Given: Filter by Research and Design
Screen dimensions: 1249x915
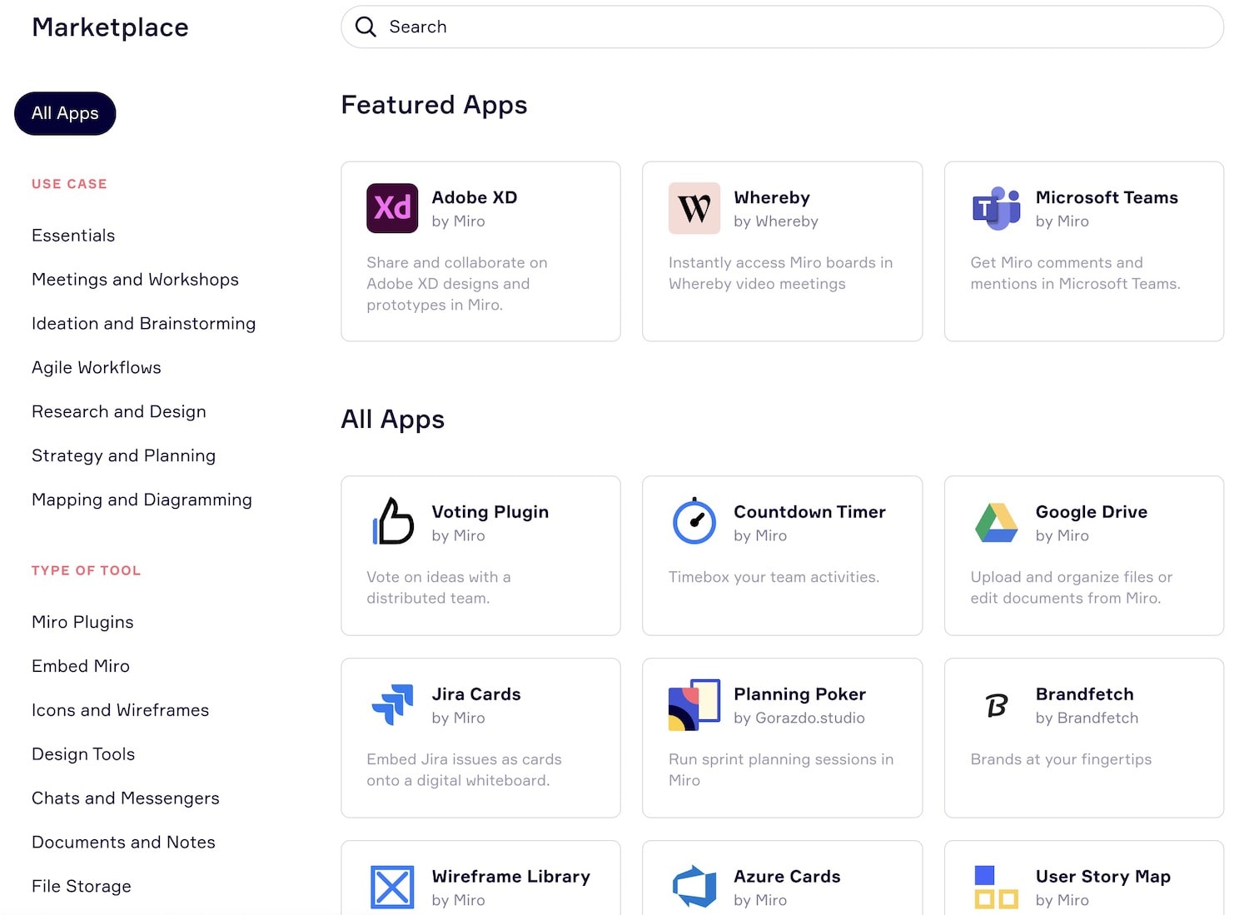Looking at the screenshot, I should (119, 412).
